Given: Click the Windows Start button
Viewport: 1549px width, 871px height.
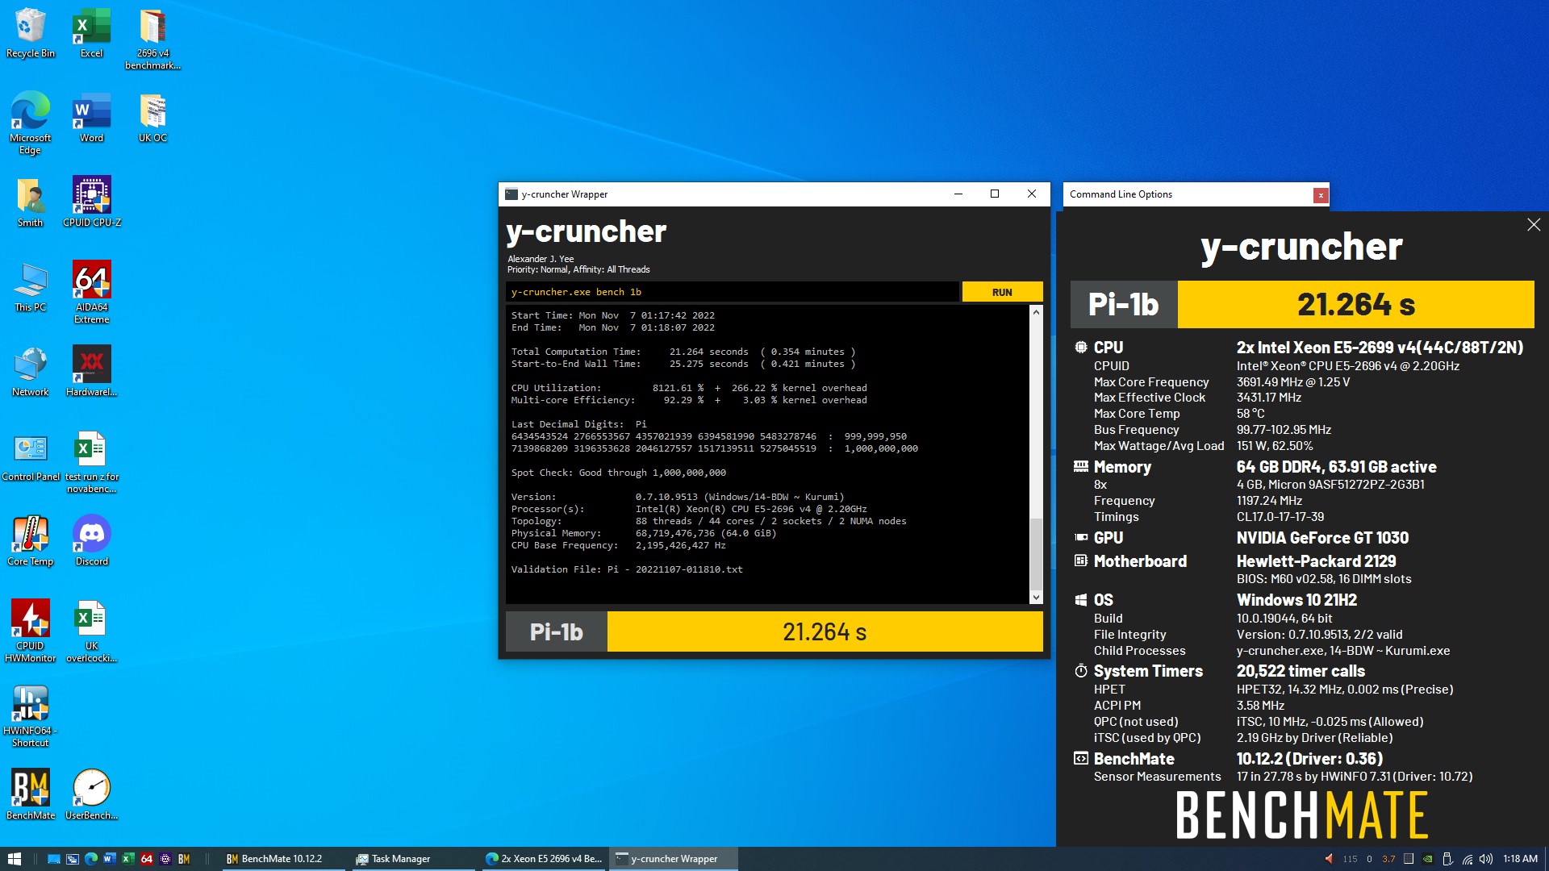Looking at the screenshot, I should click(x=14, y=859).
